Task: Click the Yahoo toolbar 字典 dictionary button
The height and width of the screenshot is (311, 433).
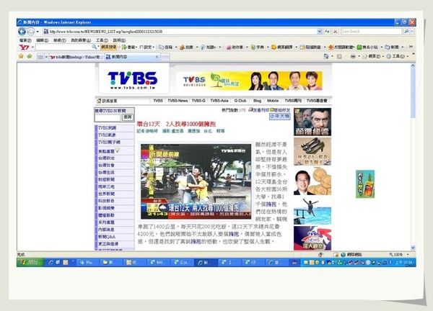Action: [x=258, y=47]
